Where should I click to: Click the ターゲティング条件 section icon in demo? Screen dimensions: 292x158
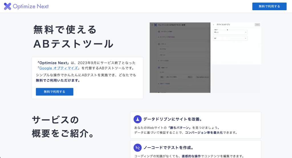pyautogui.click(x=159, y=32)
